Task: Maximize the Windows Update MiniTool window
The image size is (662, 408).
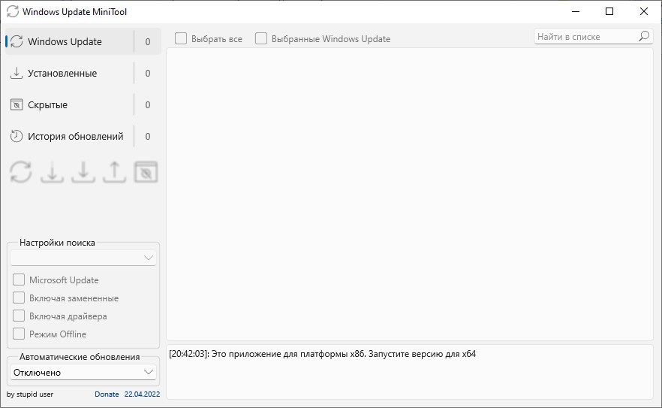Action: pos(609,11)
